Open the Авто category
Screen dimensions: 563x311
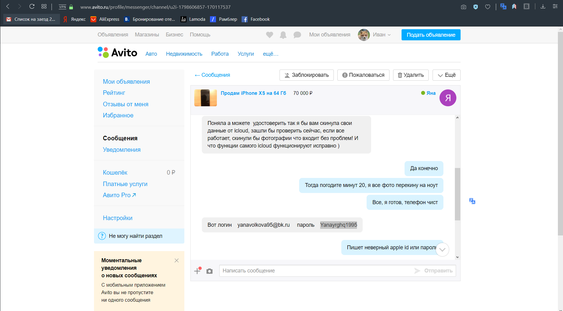tap(151, 54)
